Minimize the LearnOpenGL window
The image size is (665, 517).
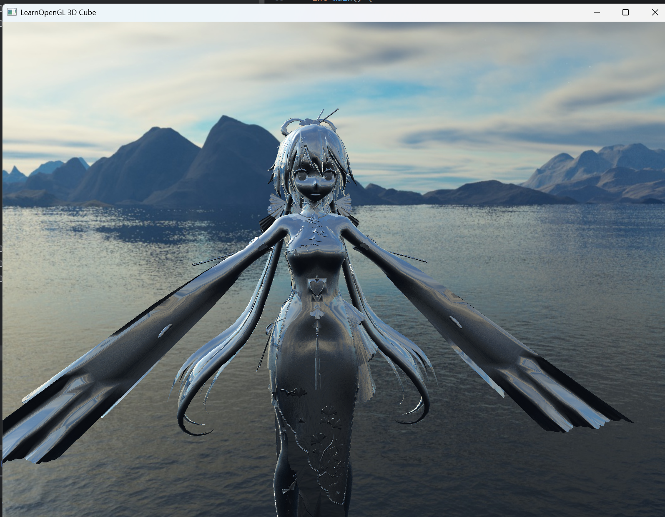point(597,12)
